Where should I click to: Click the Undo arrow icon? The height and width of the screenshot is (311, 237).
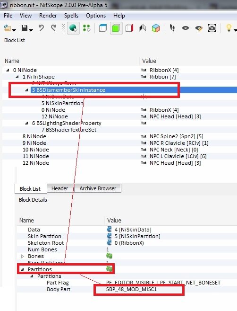tap(41, 28)
